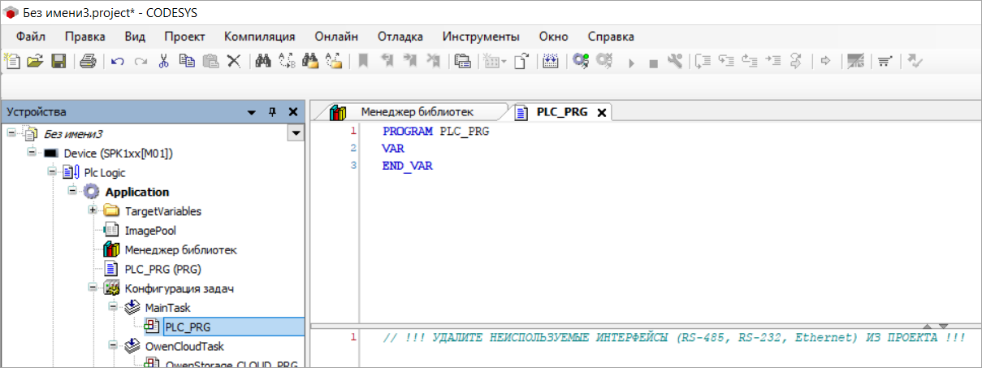Open existing project with folder icon
Screen dimensions: 982x368
35,61
